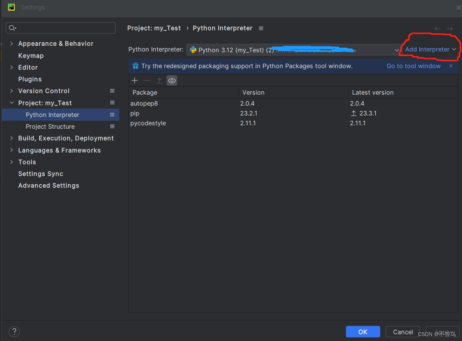
Task: Click pip latest version 23.3.1
Action: click(368, 113)
